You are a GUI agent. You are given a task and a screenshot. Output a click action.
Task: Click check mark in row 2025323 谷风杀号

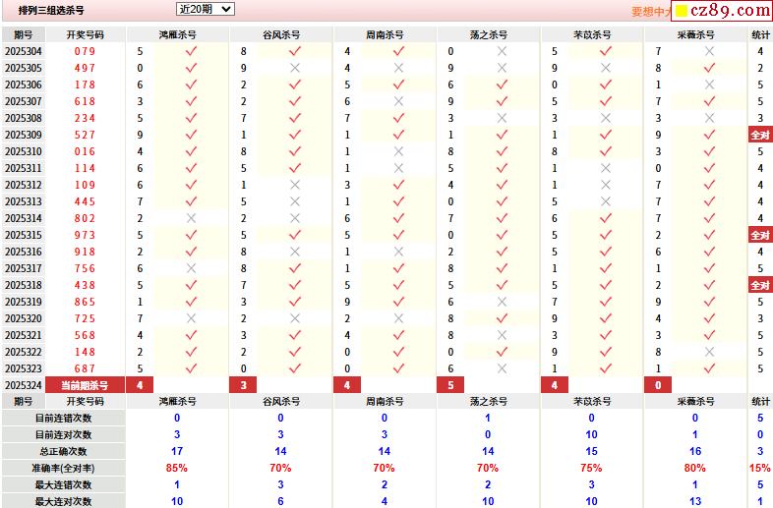(295, 368)
